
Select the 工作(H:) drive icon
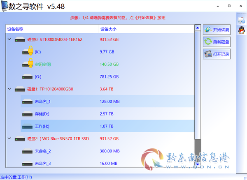(27, 126)
